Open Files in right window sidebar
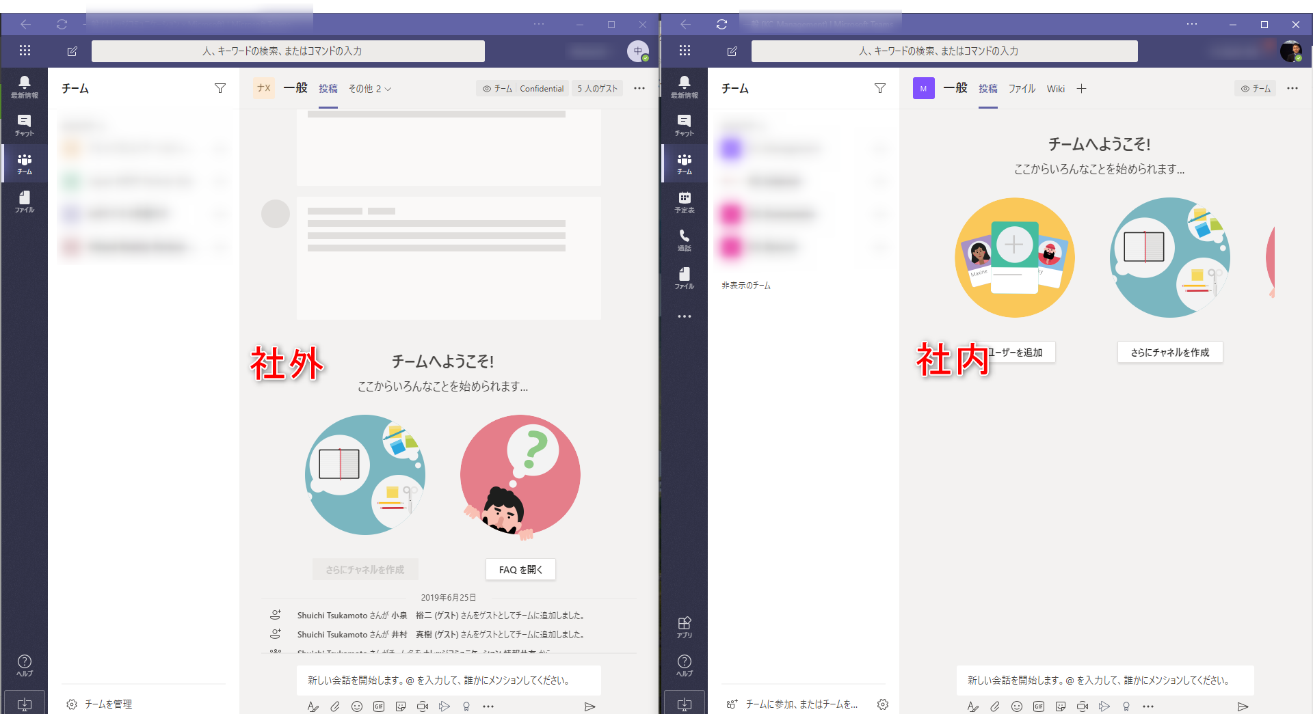This screenshot has width=1313, height=714. (x=685, y=278)
